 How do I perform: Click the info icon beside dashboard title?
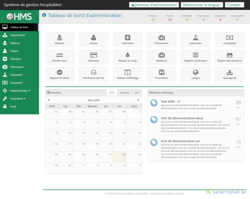click(x=44, y=15)
